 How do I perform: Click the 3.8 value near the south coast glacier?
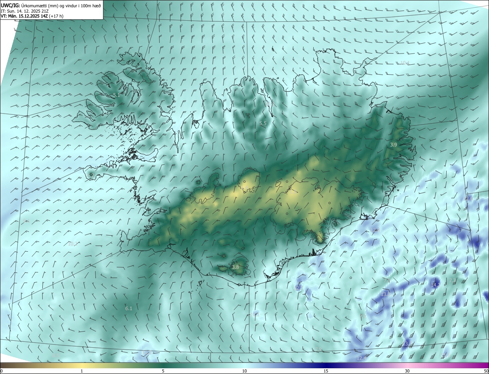[235, 267]
